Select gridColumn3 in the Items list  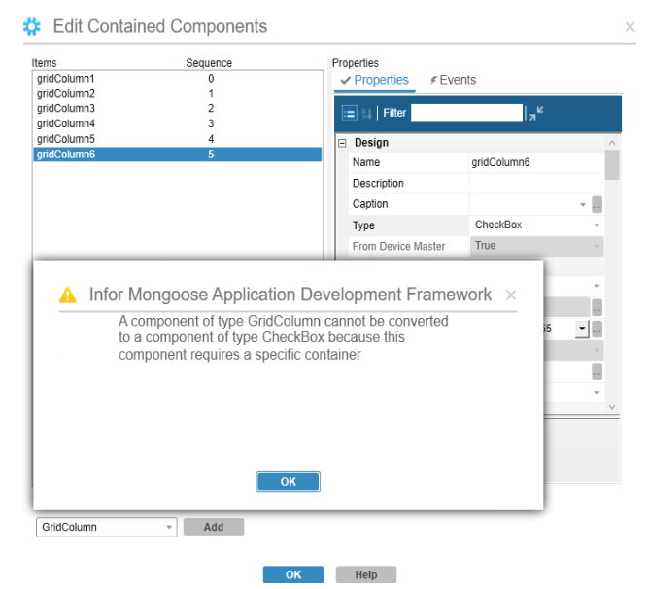[177, 108]
